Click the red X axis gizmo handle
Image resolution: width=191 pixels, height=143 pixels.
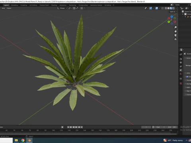(169, 18)
